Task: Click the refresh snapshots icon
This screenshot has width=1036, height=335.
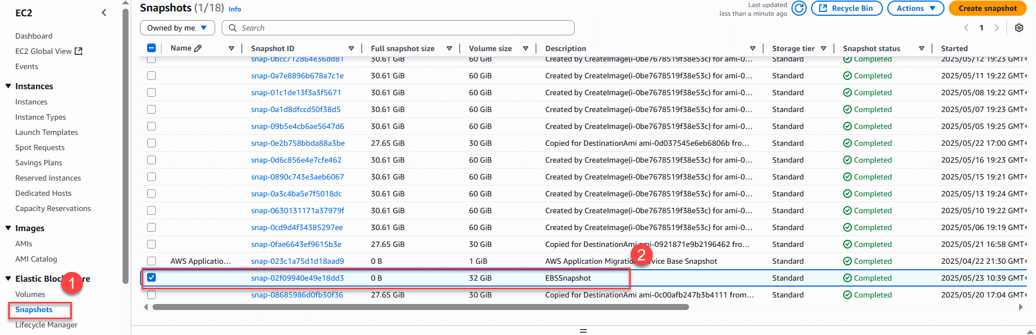Action: click(799, 8)
